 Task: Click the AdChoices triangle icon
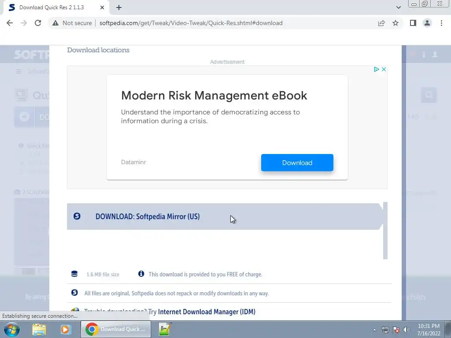[x=376, y=69]
